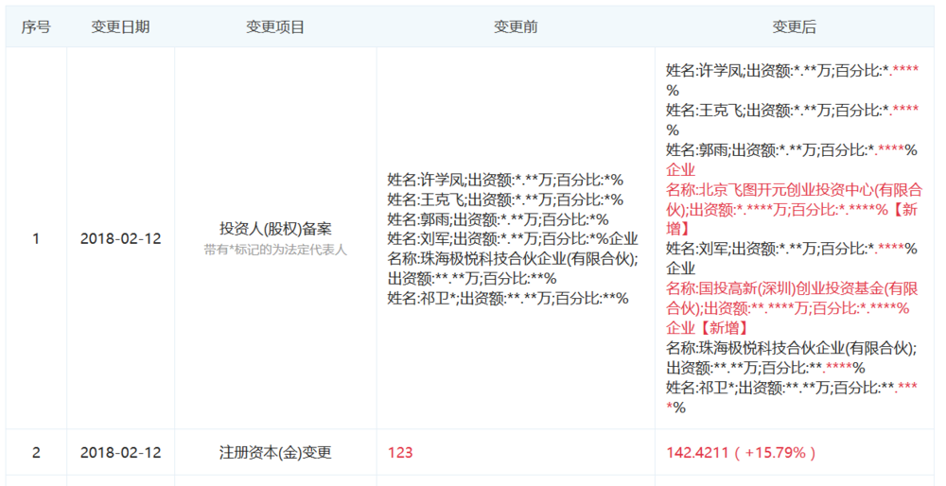Click the 变更后 column header

pos(795,27)
